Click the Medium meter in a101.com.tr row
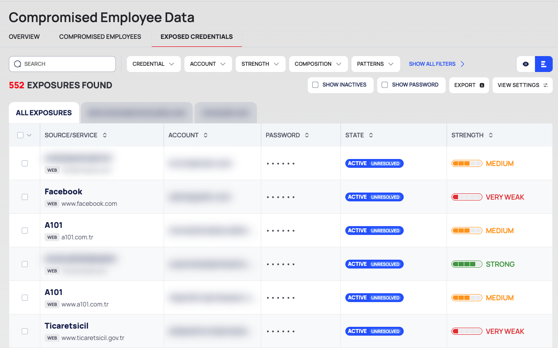The width and height of the screenshot is (558, 348). [x=467, y=231]
